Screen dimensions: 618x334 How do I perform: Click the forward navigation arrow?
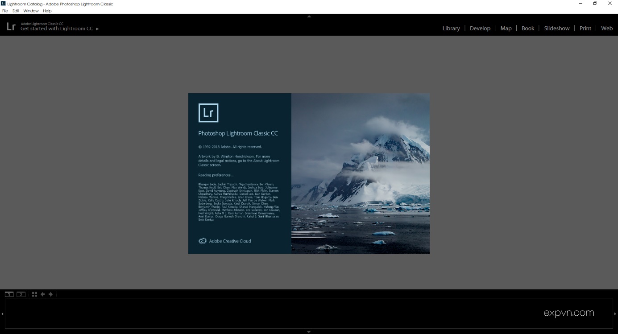point(50,294)
